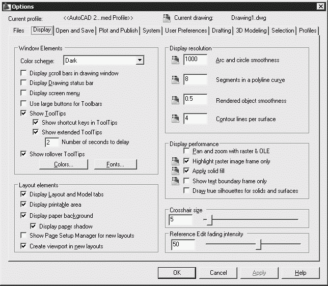Open the Color scheme dropdown

(x=140, y=61)
